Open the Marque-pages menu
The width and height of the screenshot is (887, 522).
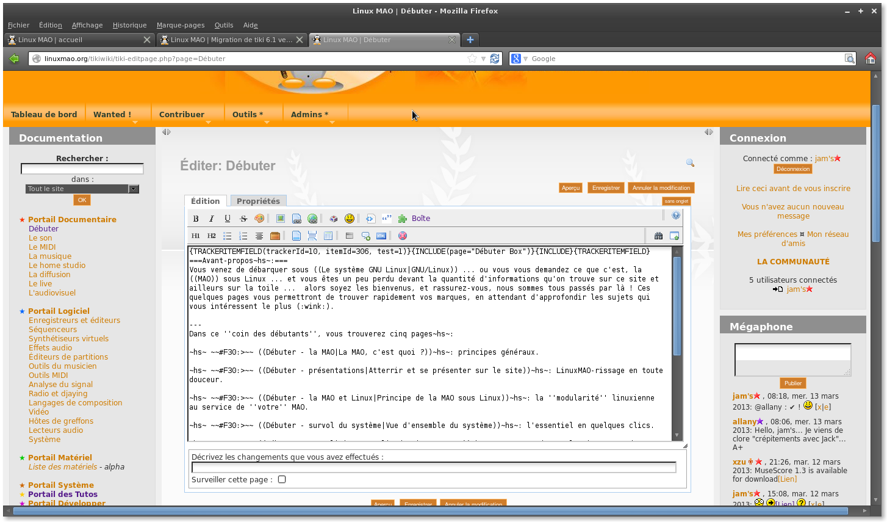[x=181, y=25]
